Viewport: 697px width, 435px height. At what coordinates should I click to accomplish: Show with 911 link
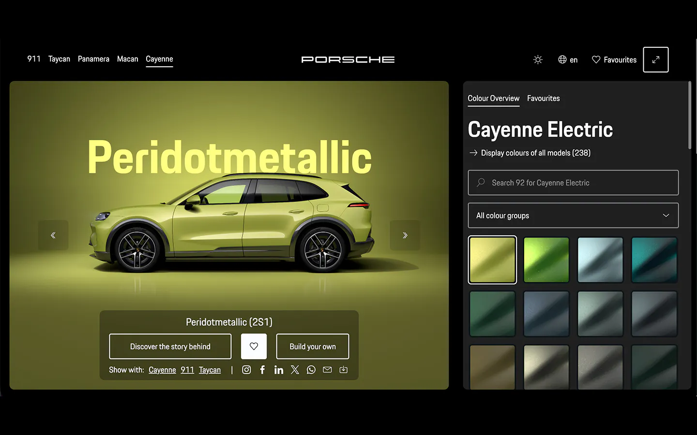[187, 370]
